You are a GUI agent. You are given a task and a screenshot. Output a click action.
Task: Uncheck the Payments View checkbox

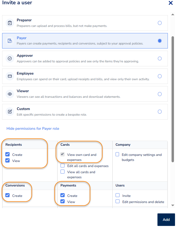click(x=63, y=202)
